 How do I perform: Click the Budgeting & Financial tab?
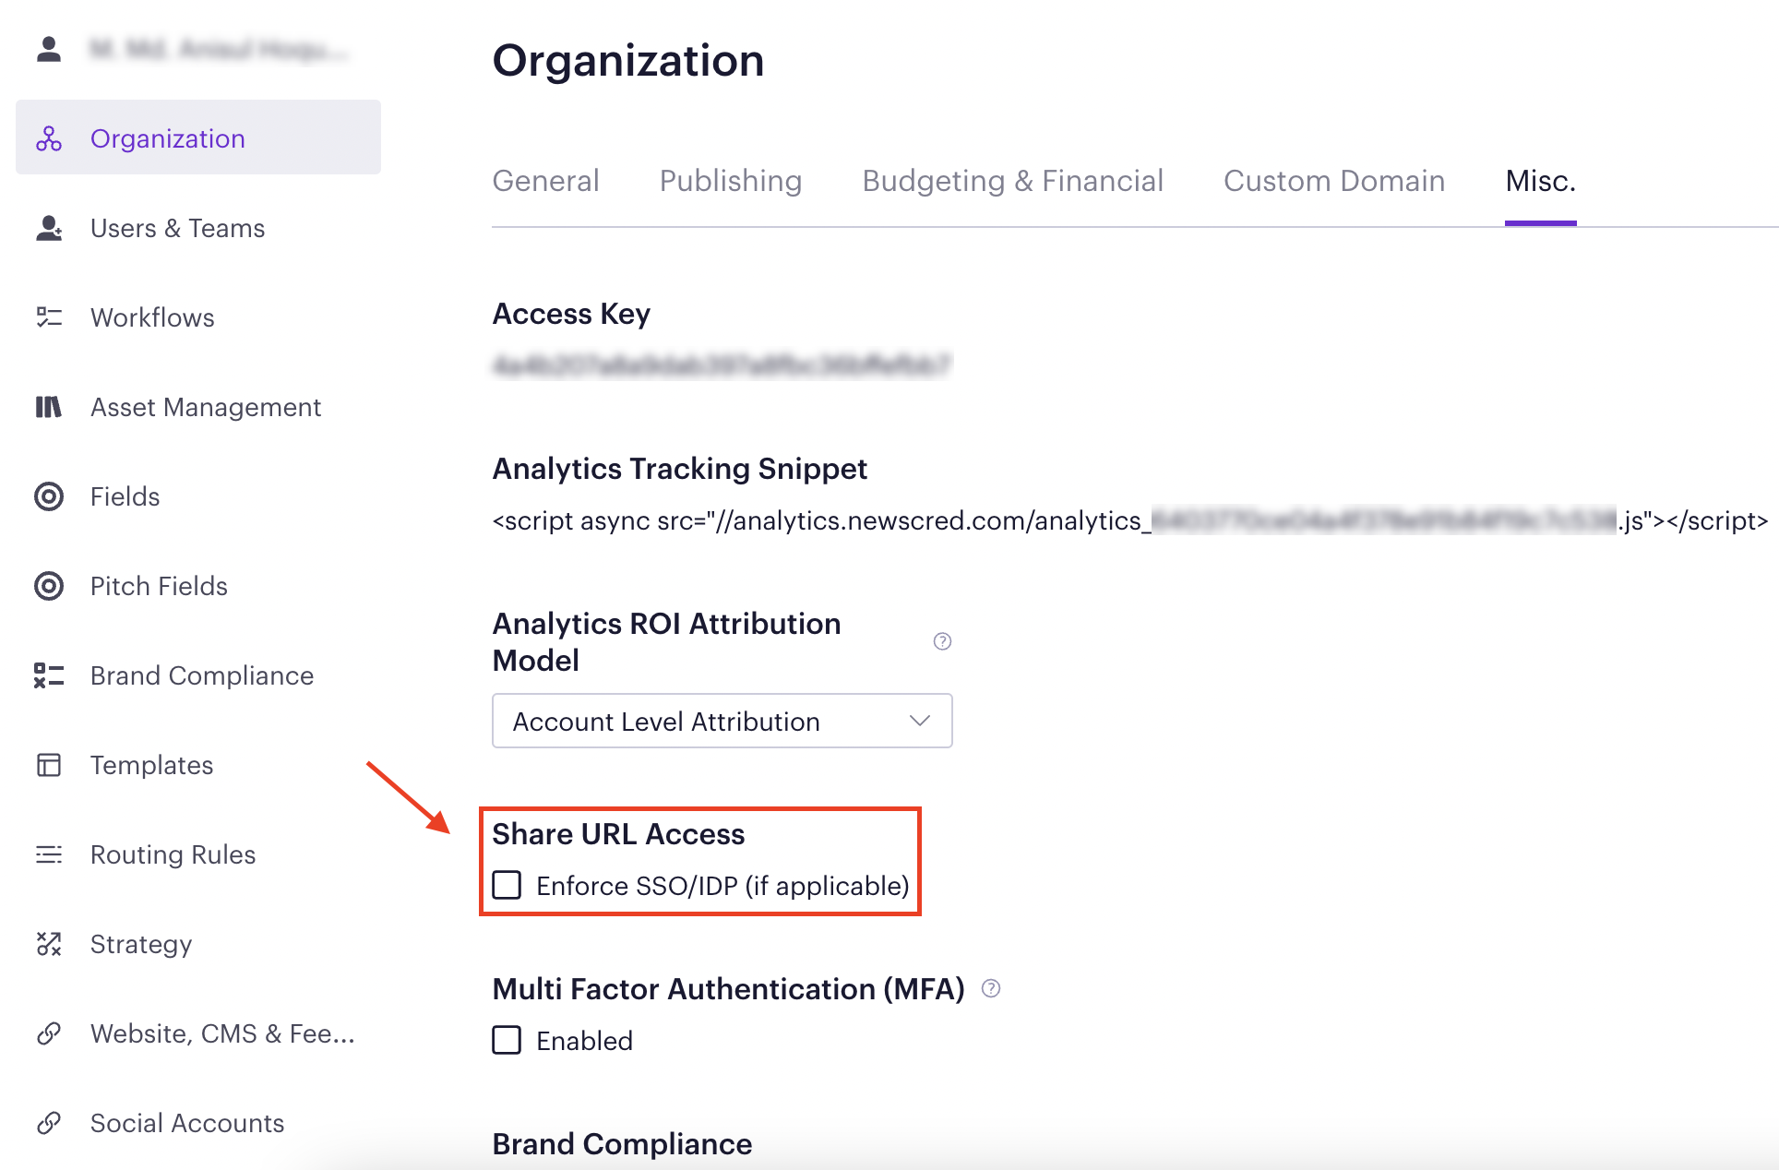[x=1013, y=181]
